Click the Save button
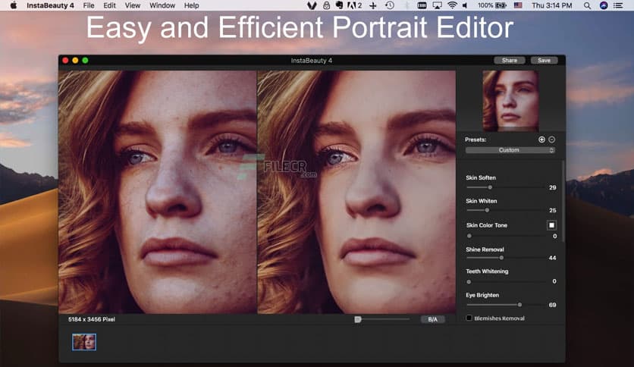The height and width of the screenshot is (367, 634). click(x=545, y=60)
